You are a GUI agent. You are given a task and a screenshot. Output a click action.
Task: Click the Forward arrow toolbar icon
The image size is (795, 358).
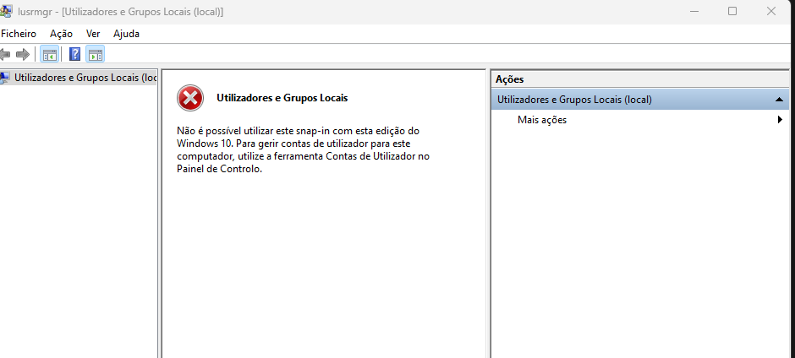click(x=22, y=54)
